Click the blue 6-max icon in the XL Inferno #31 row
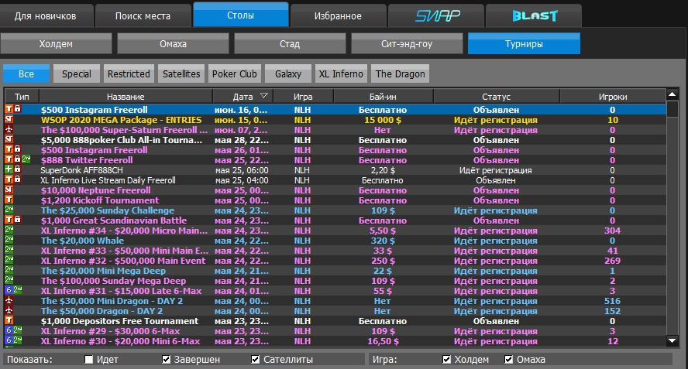688x369 pixels. tap(9, 291)
